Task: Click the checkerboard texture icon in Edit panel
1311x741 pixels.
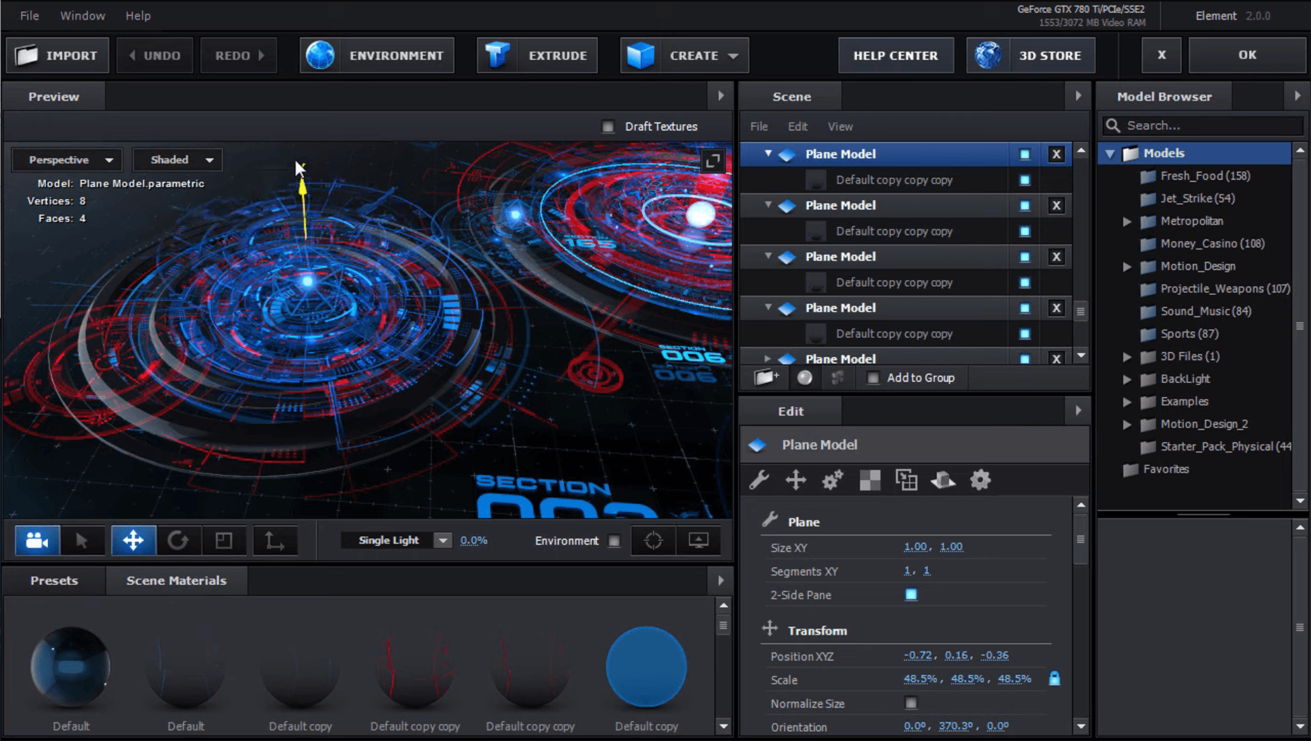Action: pyautogui.click(x=870, y=480)
